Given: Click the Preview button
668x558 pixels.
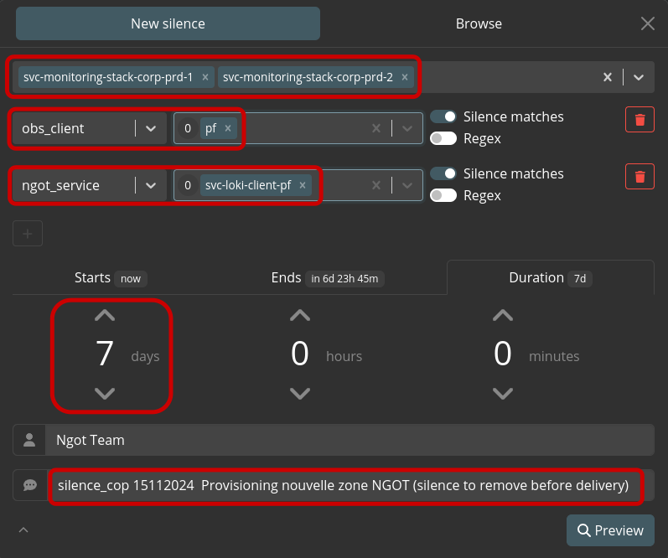Looking at the screenshot, I should point(610,530).
